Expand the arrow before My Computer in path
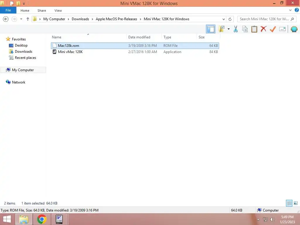Screen dimensions: 300x225 (40, 19)
